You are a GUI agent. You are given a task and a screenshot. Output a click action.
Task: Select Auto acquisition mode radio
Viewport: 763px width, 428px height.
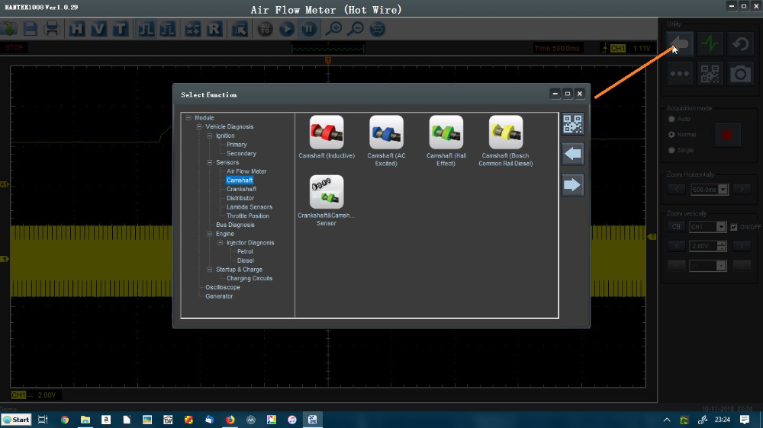[671, 119]
